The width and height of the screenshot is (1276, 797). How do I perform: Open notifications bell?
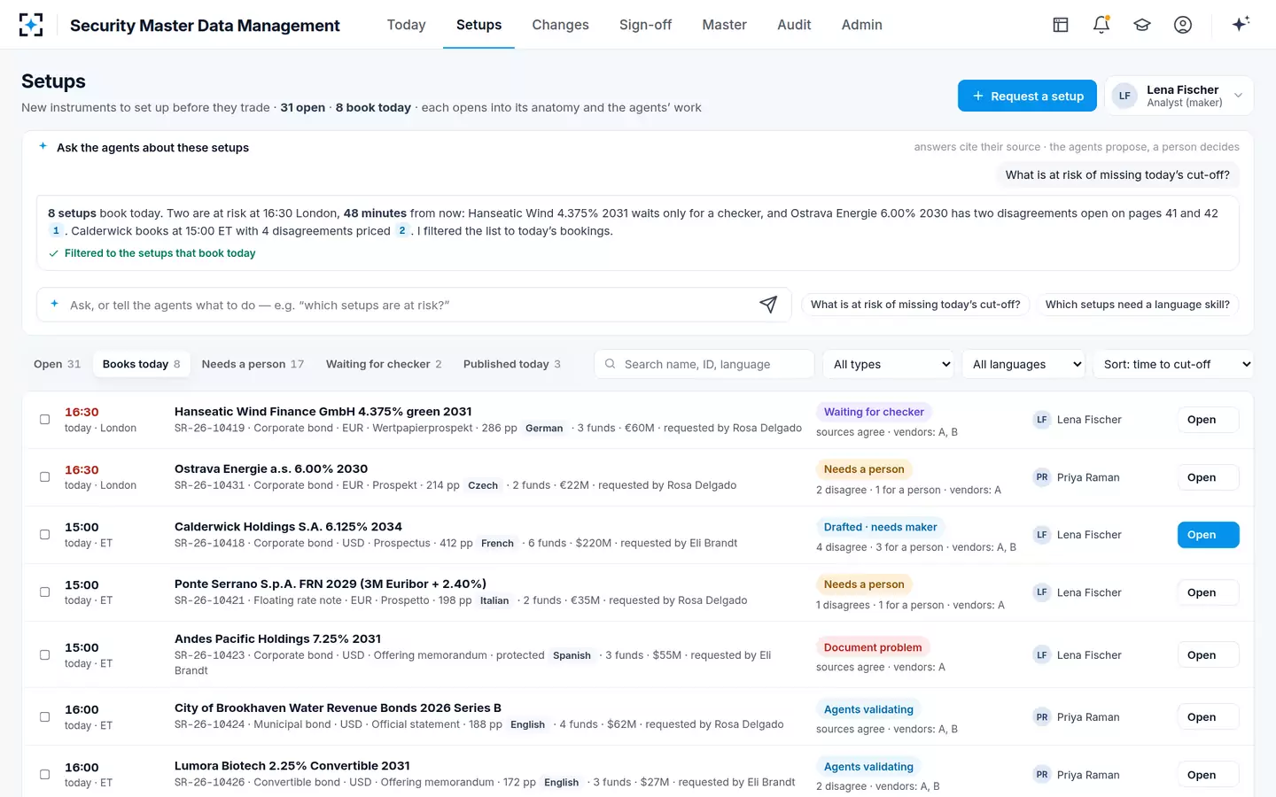[1101, 25]
